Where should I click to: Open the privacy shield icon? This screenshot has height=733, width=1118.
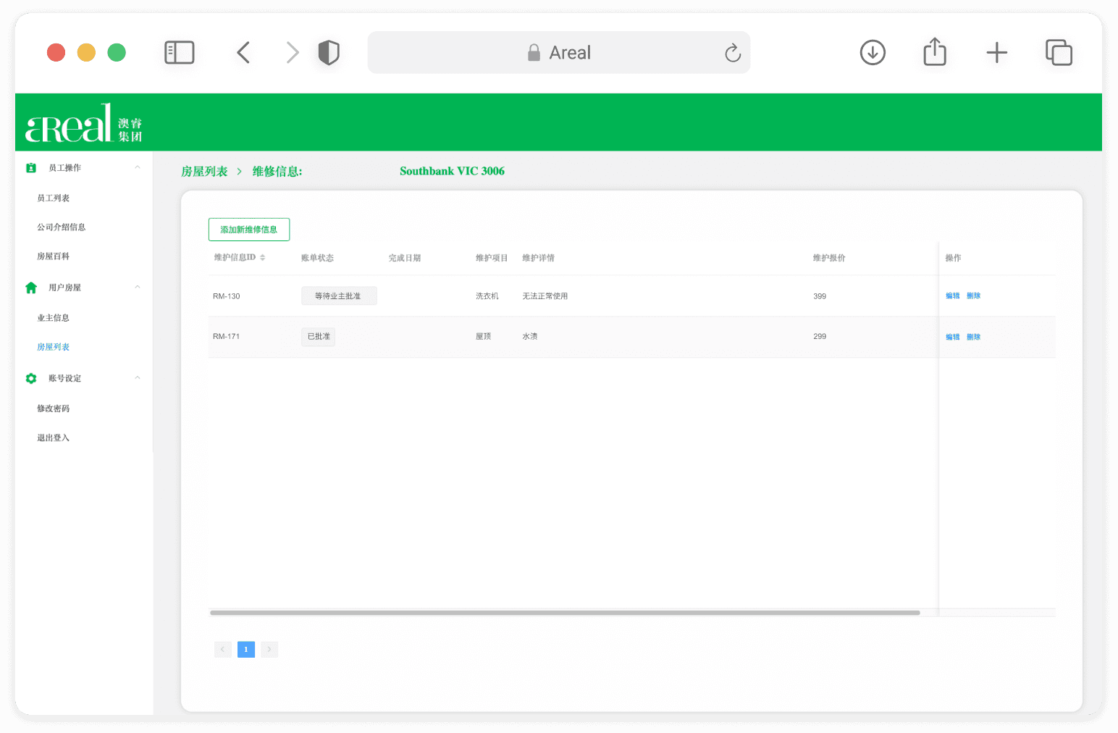tap(329, 52)
